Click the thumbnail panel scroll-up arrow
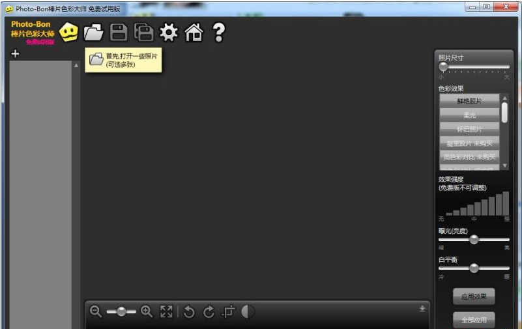Screen dimensions: 522x329 (x=76, y=66)
